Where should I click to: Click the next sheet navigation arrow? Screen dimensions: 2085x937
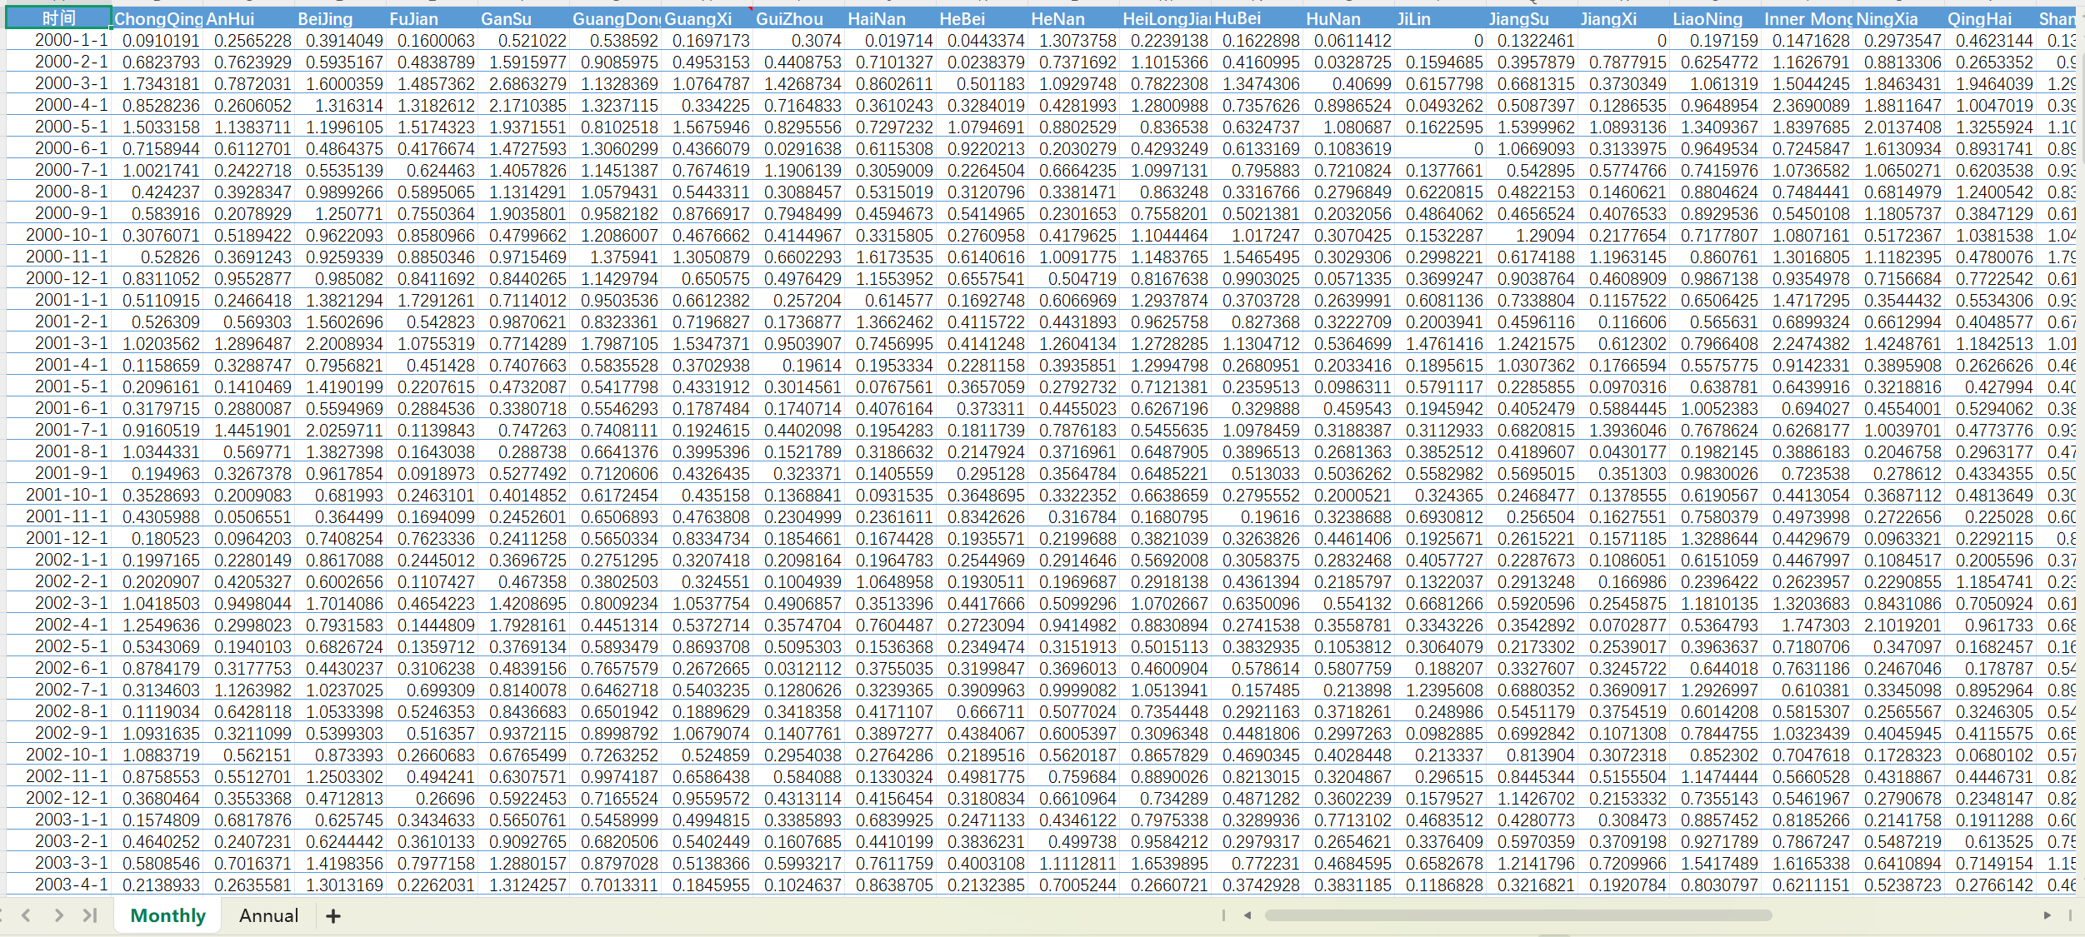58,915
